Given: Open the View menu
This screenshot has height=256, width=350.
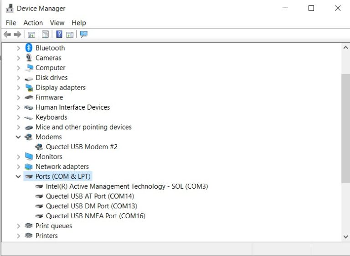Looking at the screenshot, I should click(x=57, y=23).
